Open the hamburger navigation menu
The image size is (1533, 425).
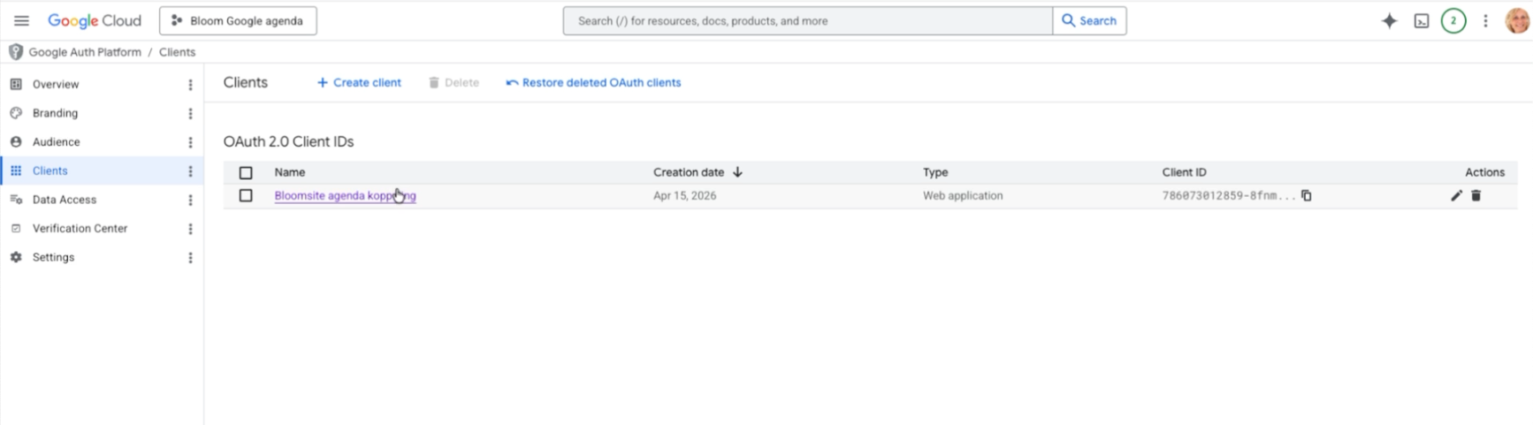[21, 20]
